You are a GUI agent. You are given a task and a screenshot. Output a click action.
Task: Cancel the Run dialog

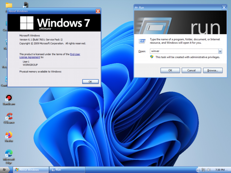[x=191, y=70]
